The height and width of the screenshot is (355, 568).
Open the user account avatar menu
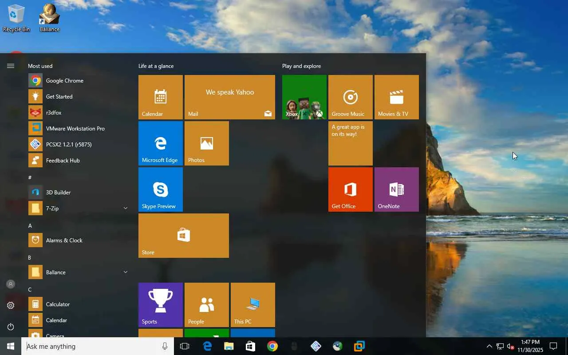[x=11, y=284]
